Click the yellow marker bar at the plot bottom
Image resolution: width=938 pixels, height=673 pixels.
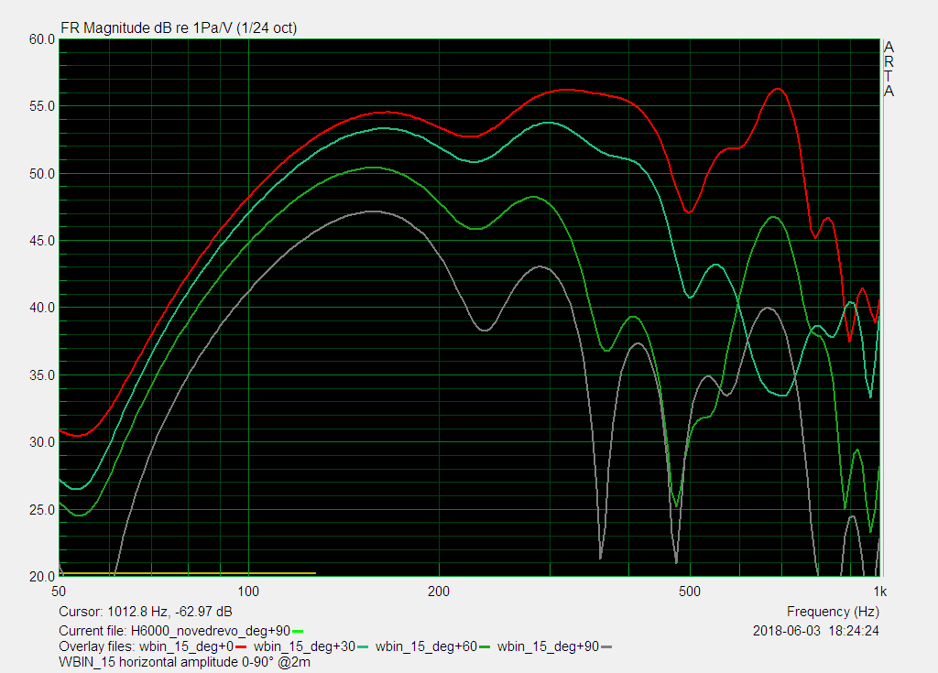click(189, 574)
